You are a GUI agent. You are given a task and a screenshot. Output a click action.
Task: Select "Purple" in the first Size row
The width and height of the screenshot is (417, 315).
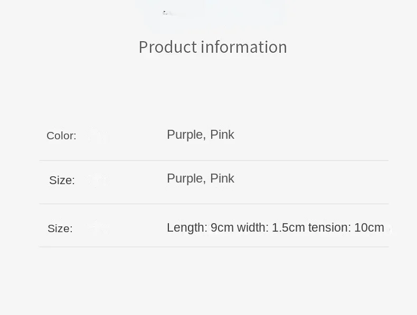(x=185, y=178)
